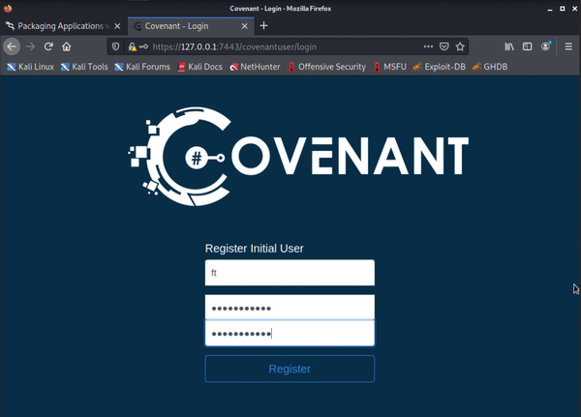The height and width of the screenshot is (417, 581).
Task: Reload the current page
Action: (48, 46)
